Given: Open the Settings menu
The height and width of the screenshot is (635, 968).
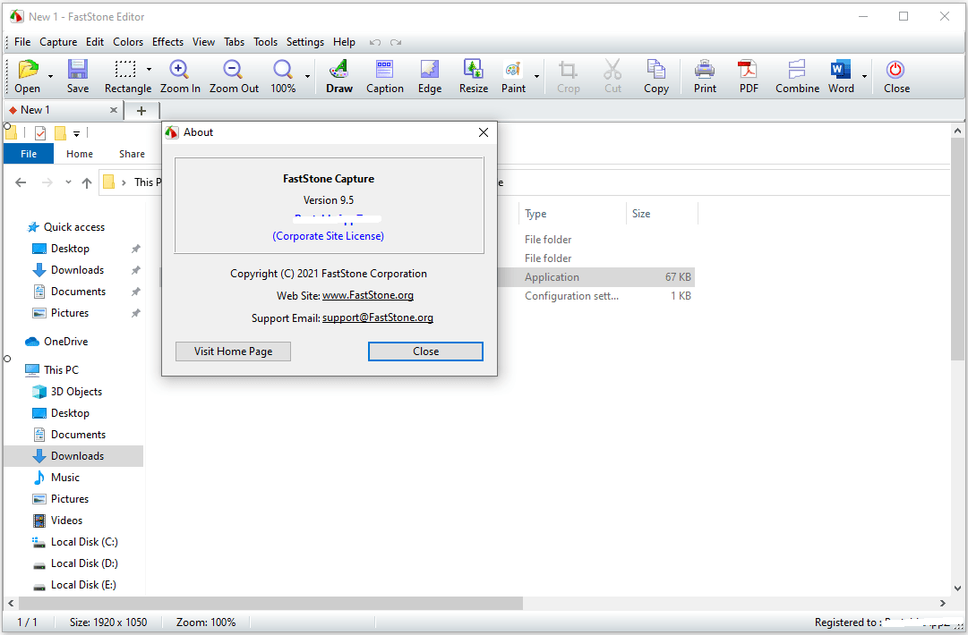Looking at the screenshot, I should point(305,42).
